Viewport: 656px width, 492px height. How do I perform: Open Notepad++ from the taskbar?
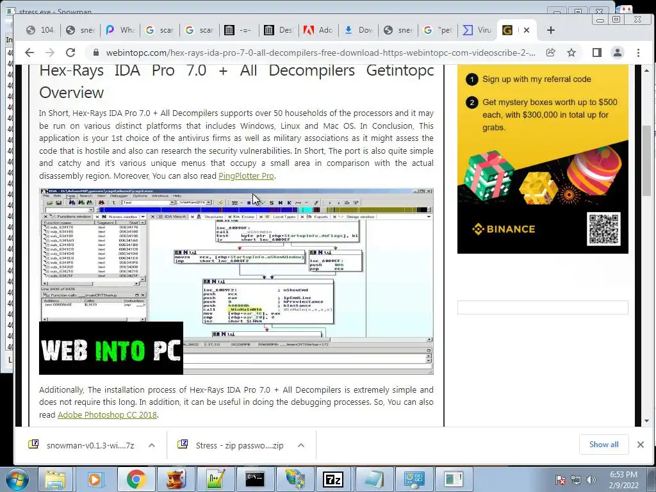pyautogui.click(x=215, y=479)
